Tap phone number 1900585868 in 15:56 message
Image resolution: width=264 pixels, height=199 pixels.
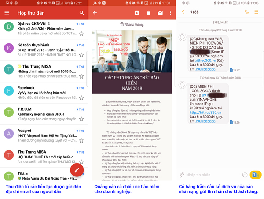[203, 121]
